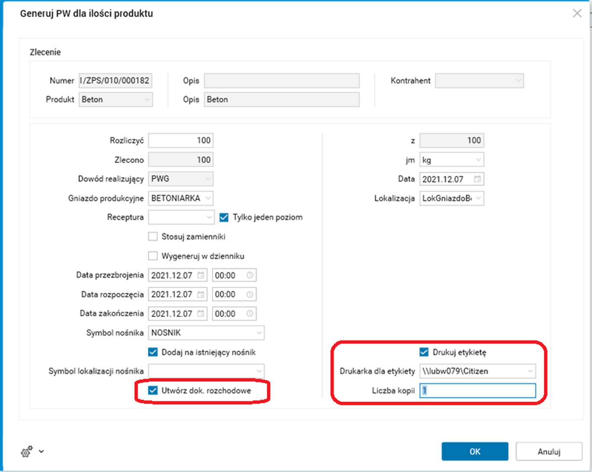Click the Liczba kopii input field
The width and height of the screenshot is (592, 472).
point(477,391)
